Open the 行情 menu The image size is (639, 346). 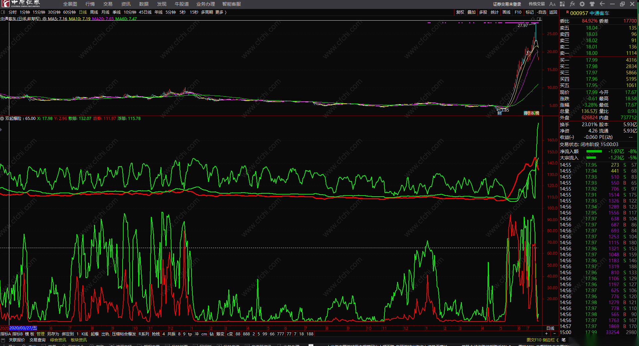coord(90,4)
